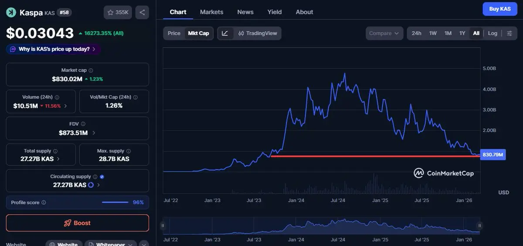Show Vol/Mkt Cap (24h) info icon
Viewport: 523px width, 246px height.
tap(135, 97)
